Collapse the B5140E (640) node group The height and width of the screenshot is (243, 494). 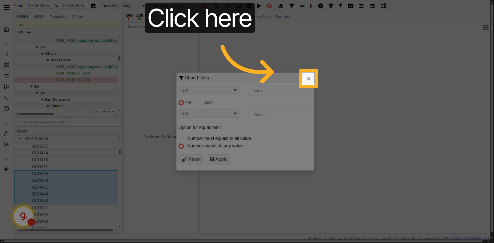pos(20,139)
